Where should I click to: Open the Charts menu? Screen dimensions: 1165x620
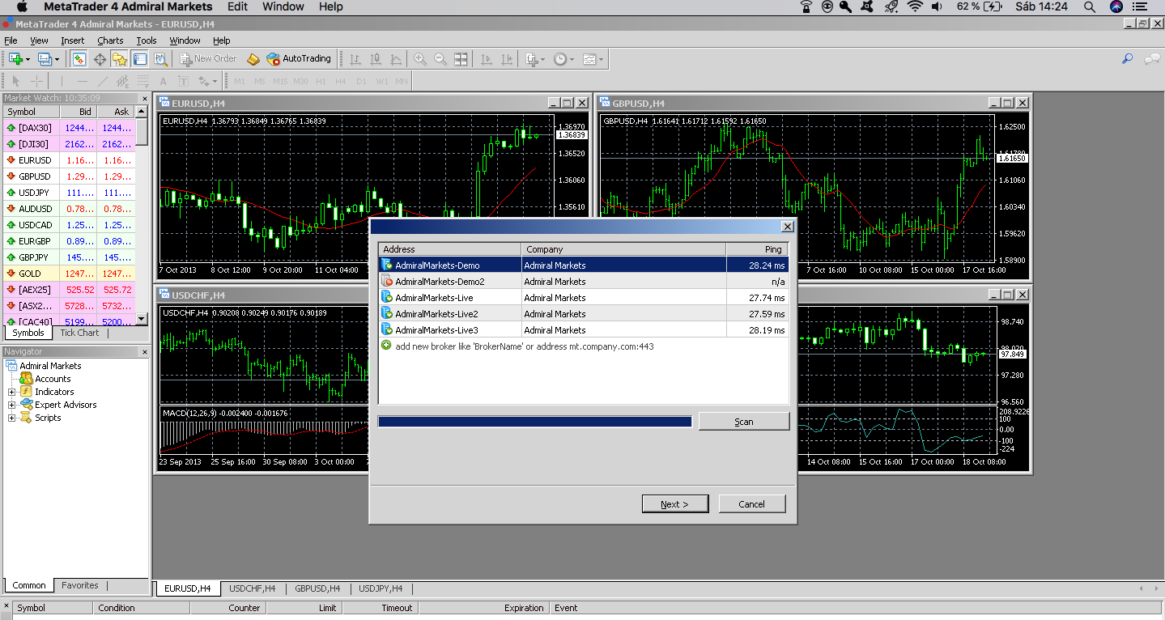pos(110,40)
